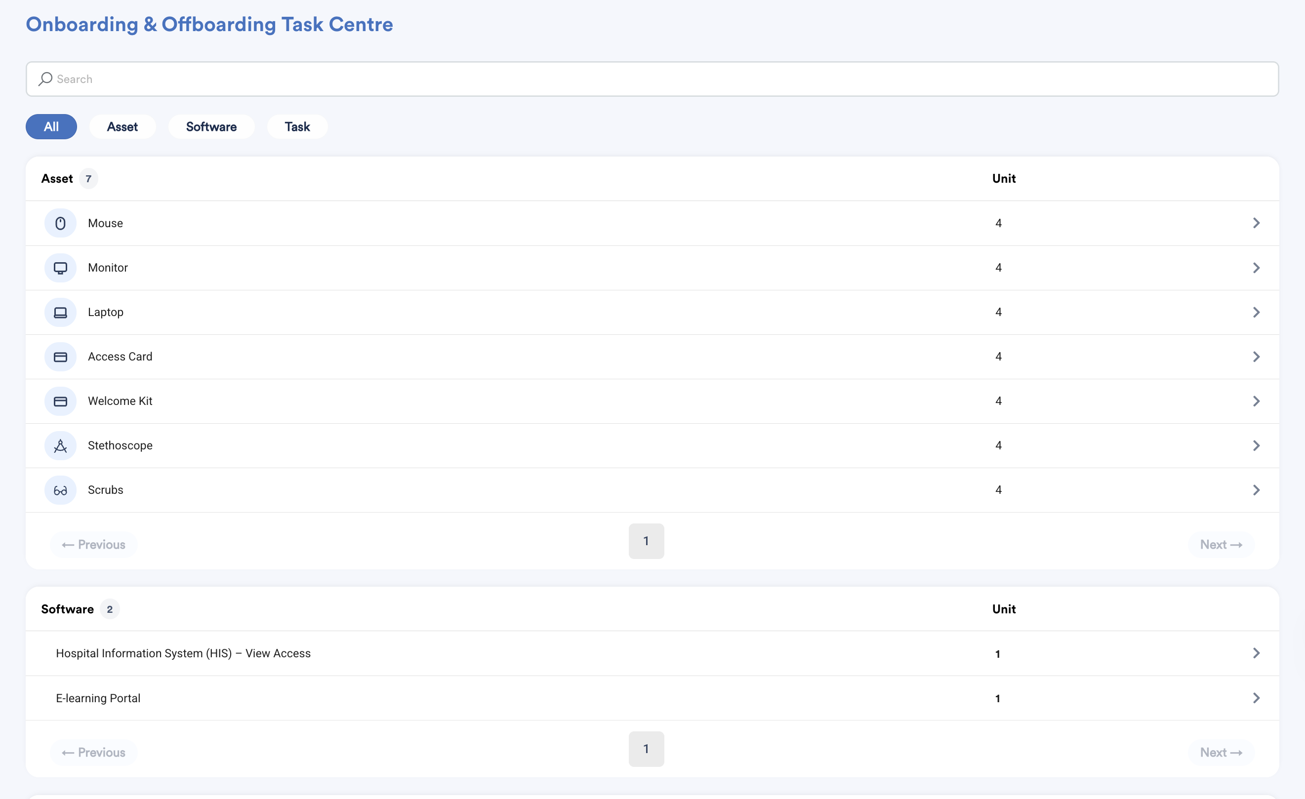Go to Previous page in Software table
Image resolution: width=1305 pixels, height=799 pixels.
point(93,753)
